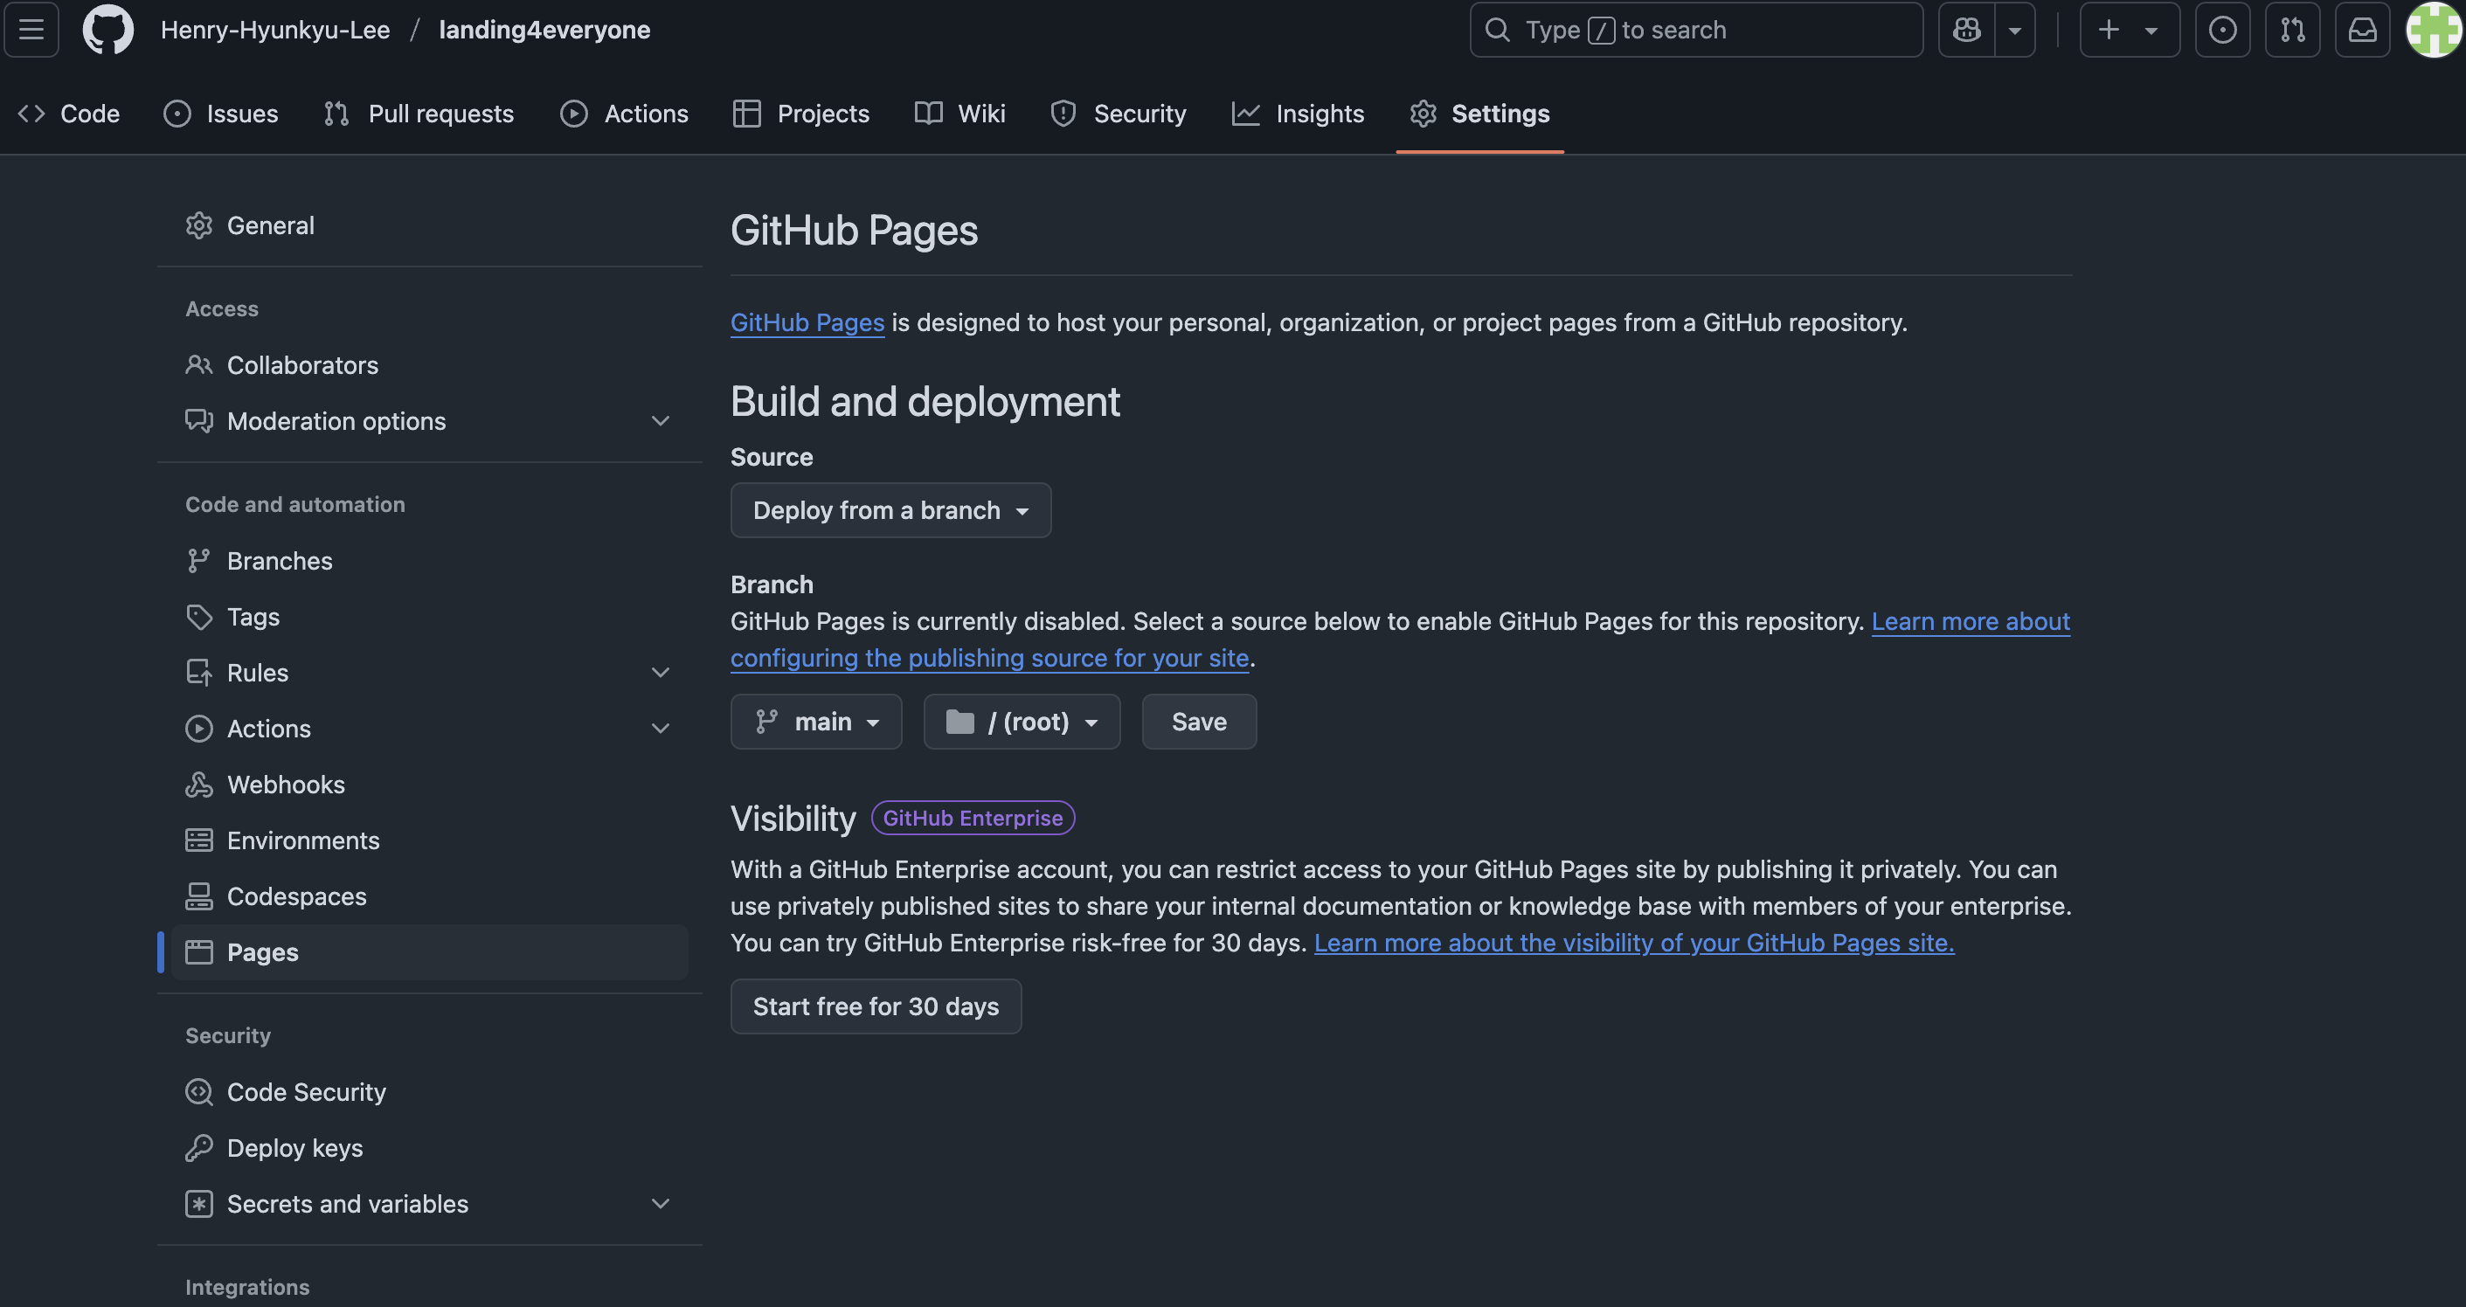Expand the Rules chevron
Screen dimensions: 2466x1307
(x=661, y=673)
